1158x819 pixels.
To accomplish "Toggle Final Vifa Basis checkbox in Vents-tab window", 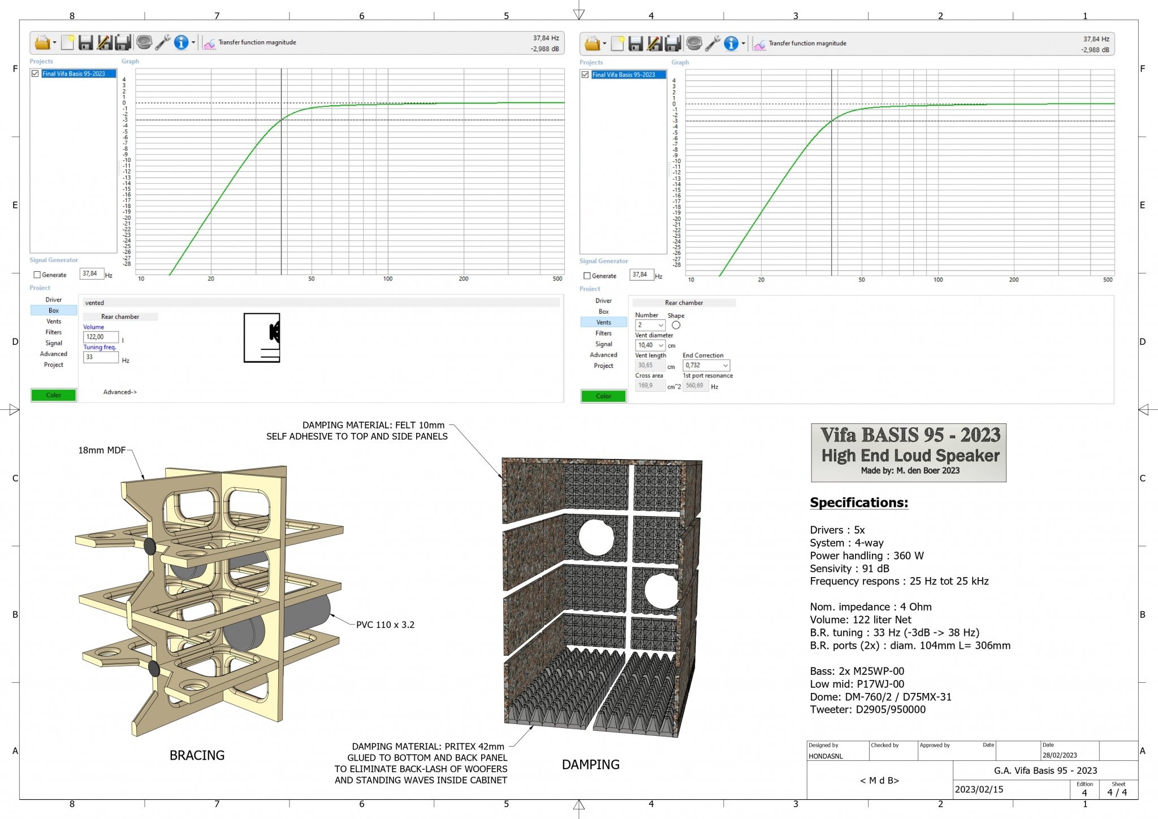I will (x=585, y=75).
